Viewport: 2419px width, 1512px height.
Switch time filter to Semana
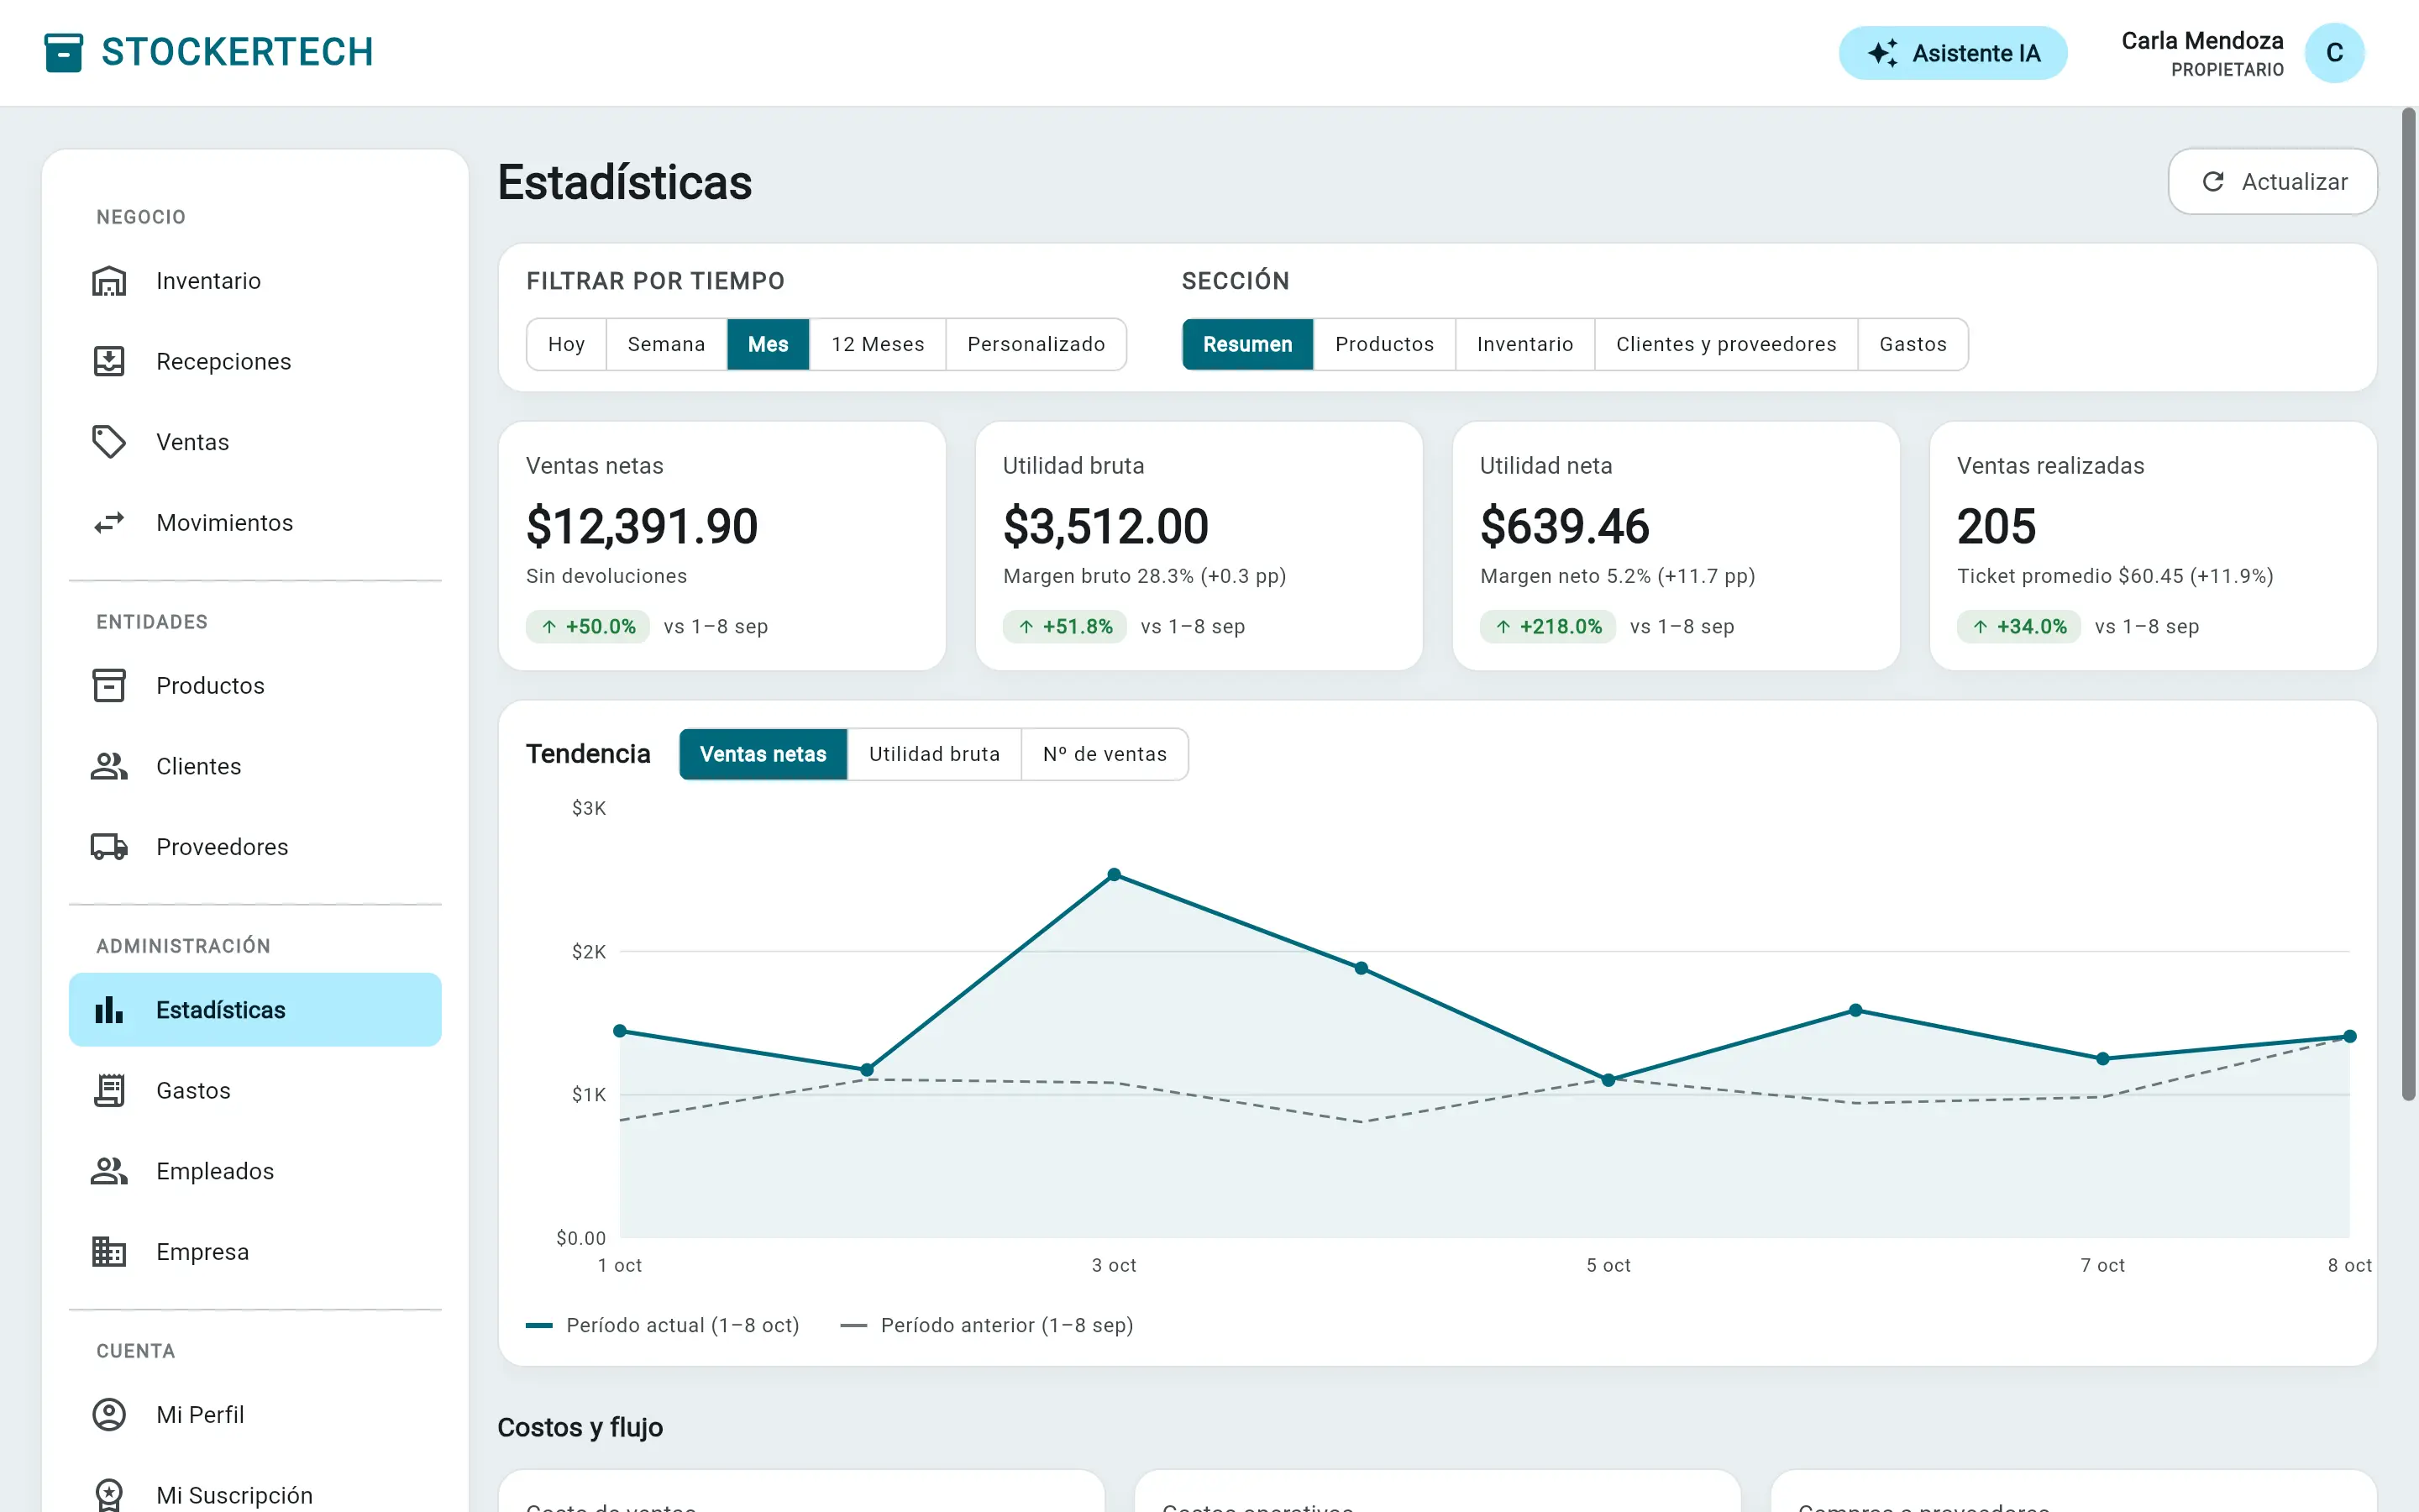click(666, 344)
